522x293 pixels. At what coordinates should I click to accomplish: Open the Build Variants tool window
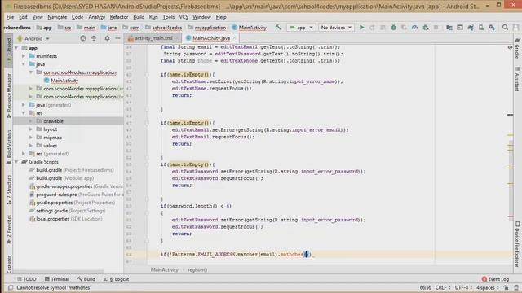coord(9,146)
